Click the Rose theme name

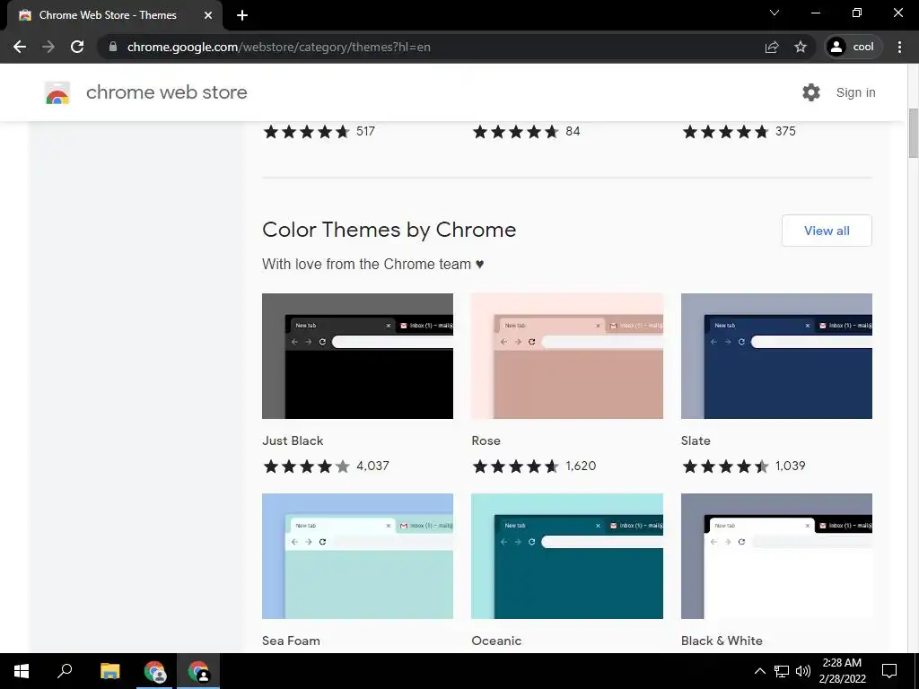click(486, 440)
